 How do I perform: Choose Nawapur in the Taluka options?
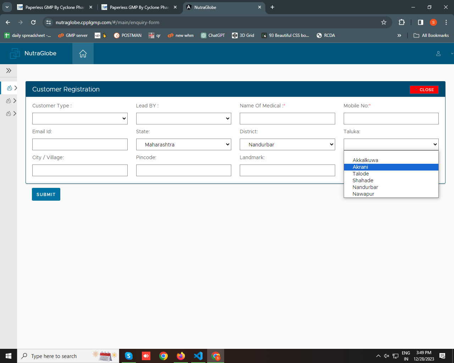363,194
